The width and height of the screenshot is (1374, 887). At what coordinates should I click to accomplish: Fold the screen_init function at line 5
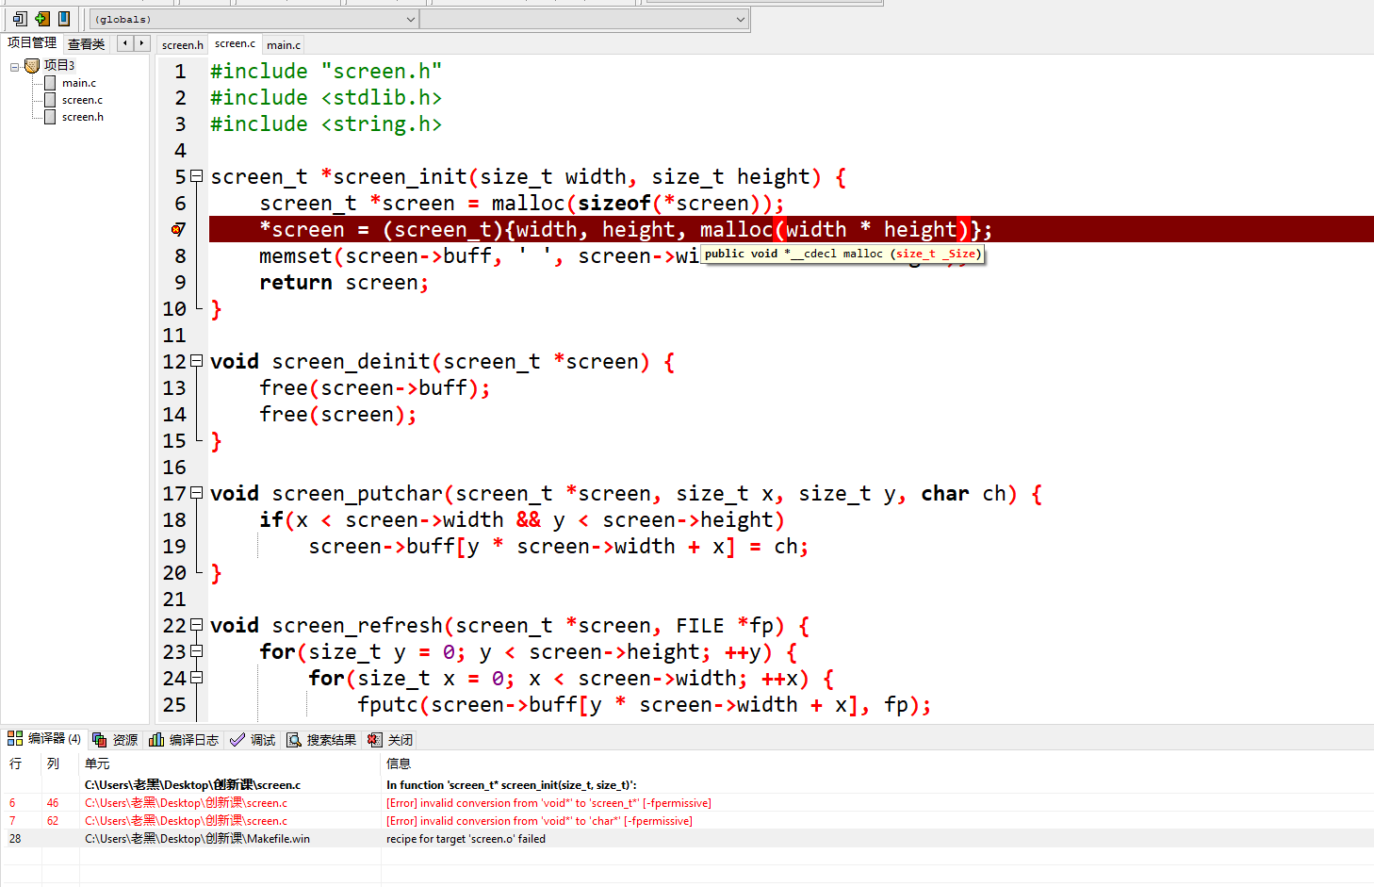[x=197, y=176]
